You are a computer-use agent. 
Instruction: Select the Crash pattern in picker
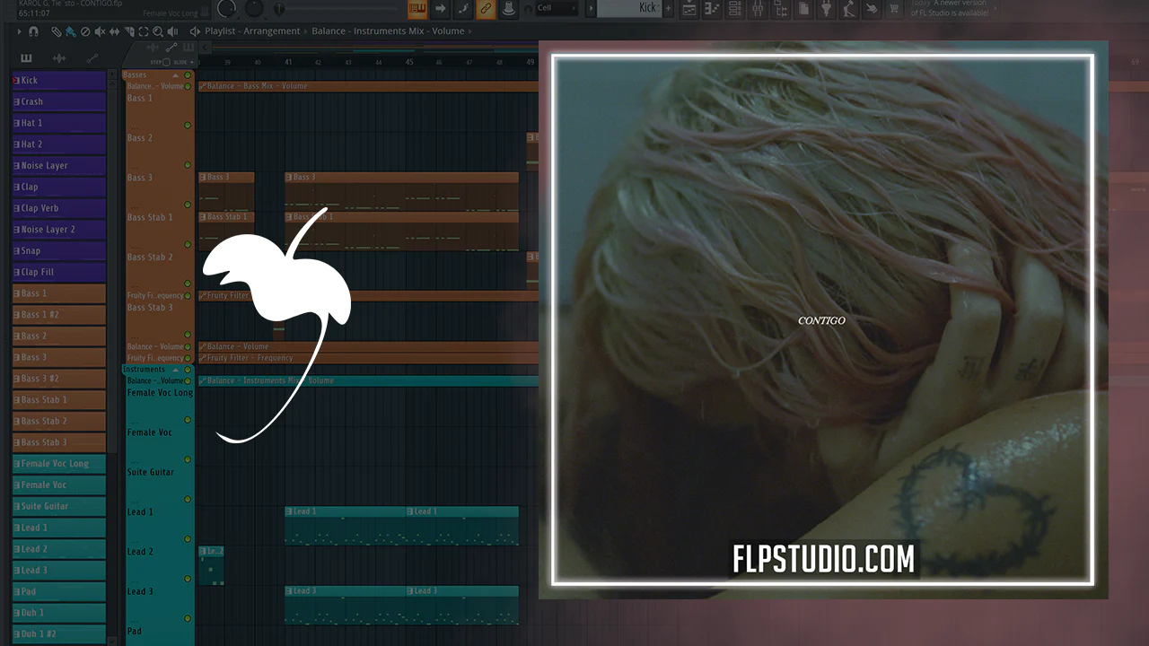tap(59, 101)
